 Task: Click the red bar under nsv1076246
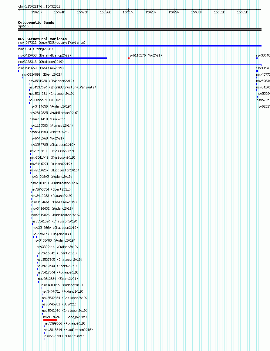50,320
